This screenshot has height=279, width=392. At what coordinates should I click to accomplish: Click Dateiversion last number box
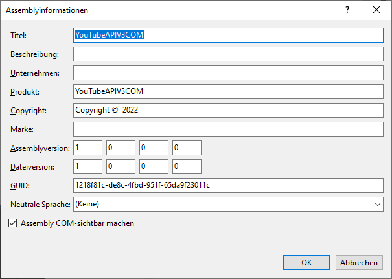187,167
